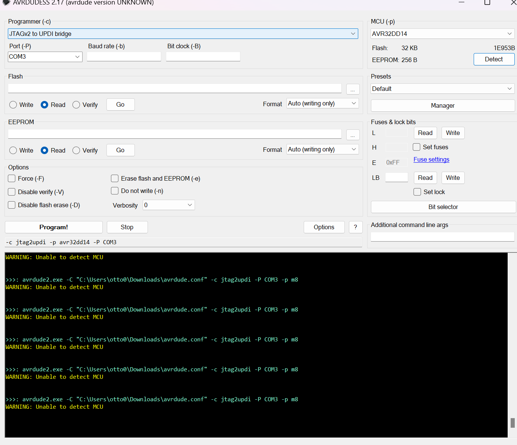Click the H fuse field
The width and height of the screenshot is (517, 445).
coord(397,147)
